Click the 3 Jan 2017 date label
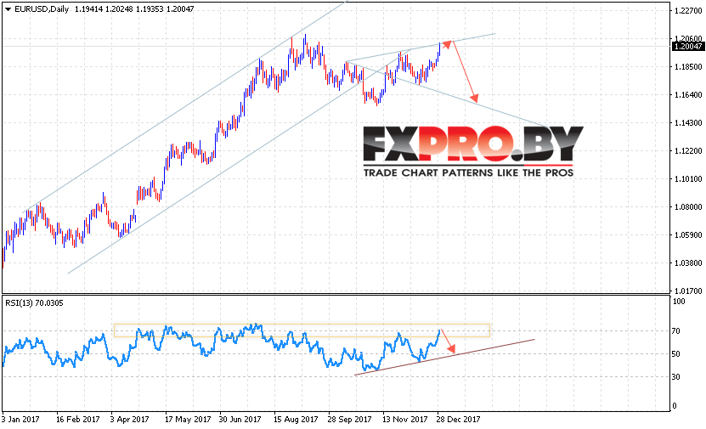706x429 pixels. (20, 420)
